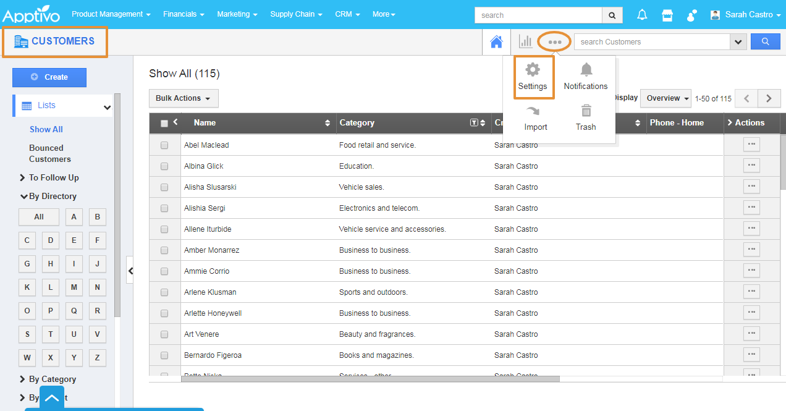
Task: Click the three-dot more options icon
Action: pos(555,42)
